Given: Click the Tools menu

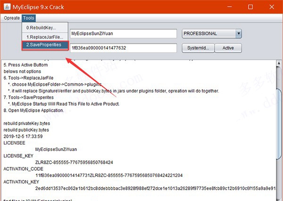Looking at the screenshot, I should click(29, 18).
